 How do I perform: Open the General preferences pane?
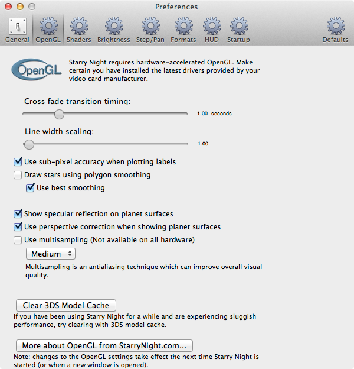tap(17, 30)
